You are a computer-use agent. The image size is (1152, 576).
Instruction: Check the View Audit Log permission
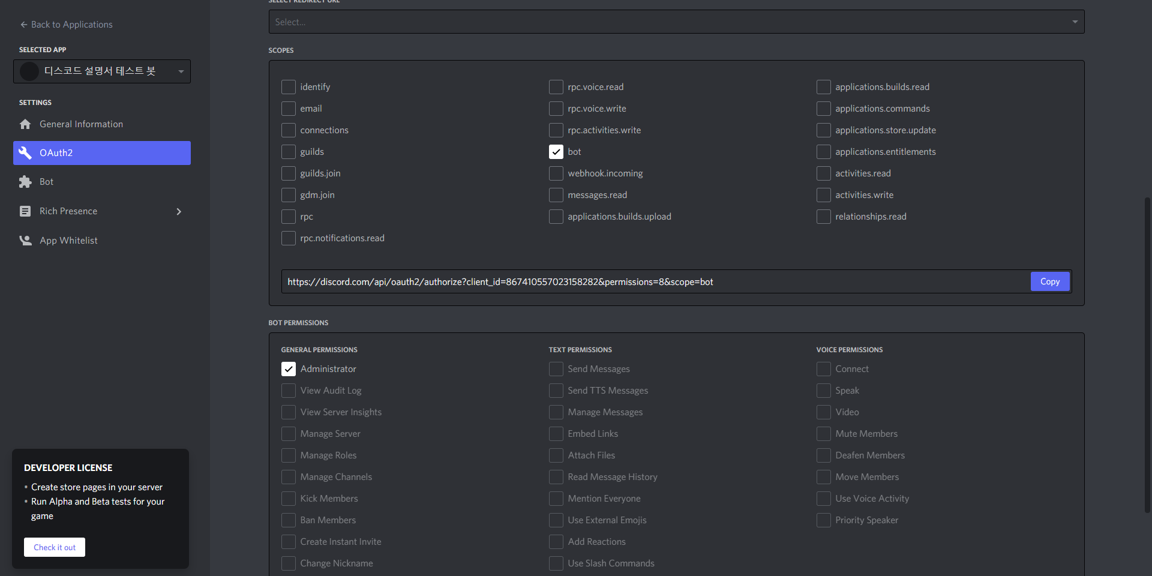[x=289, y=391]
